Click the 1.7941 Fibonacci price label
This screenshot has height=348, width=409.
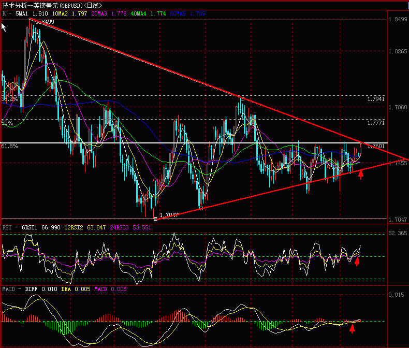pos(376,99)
